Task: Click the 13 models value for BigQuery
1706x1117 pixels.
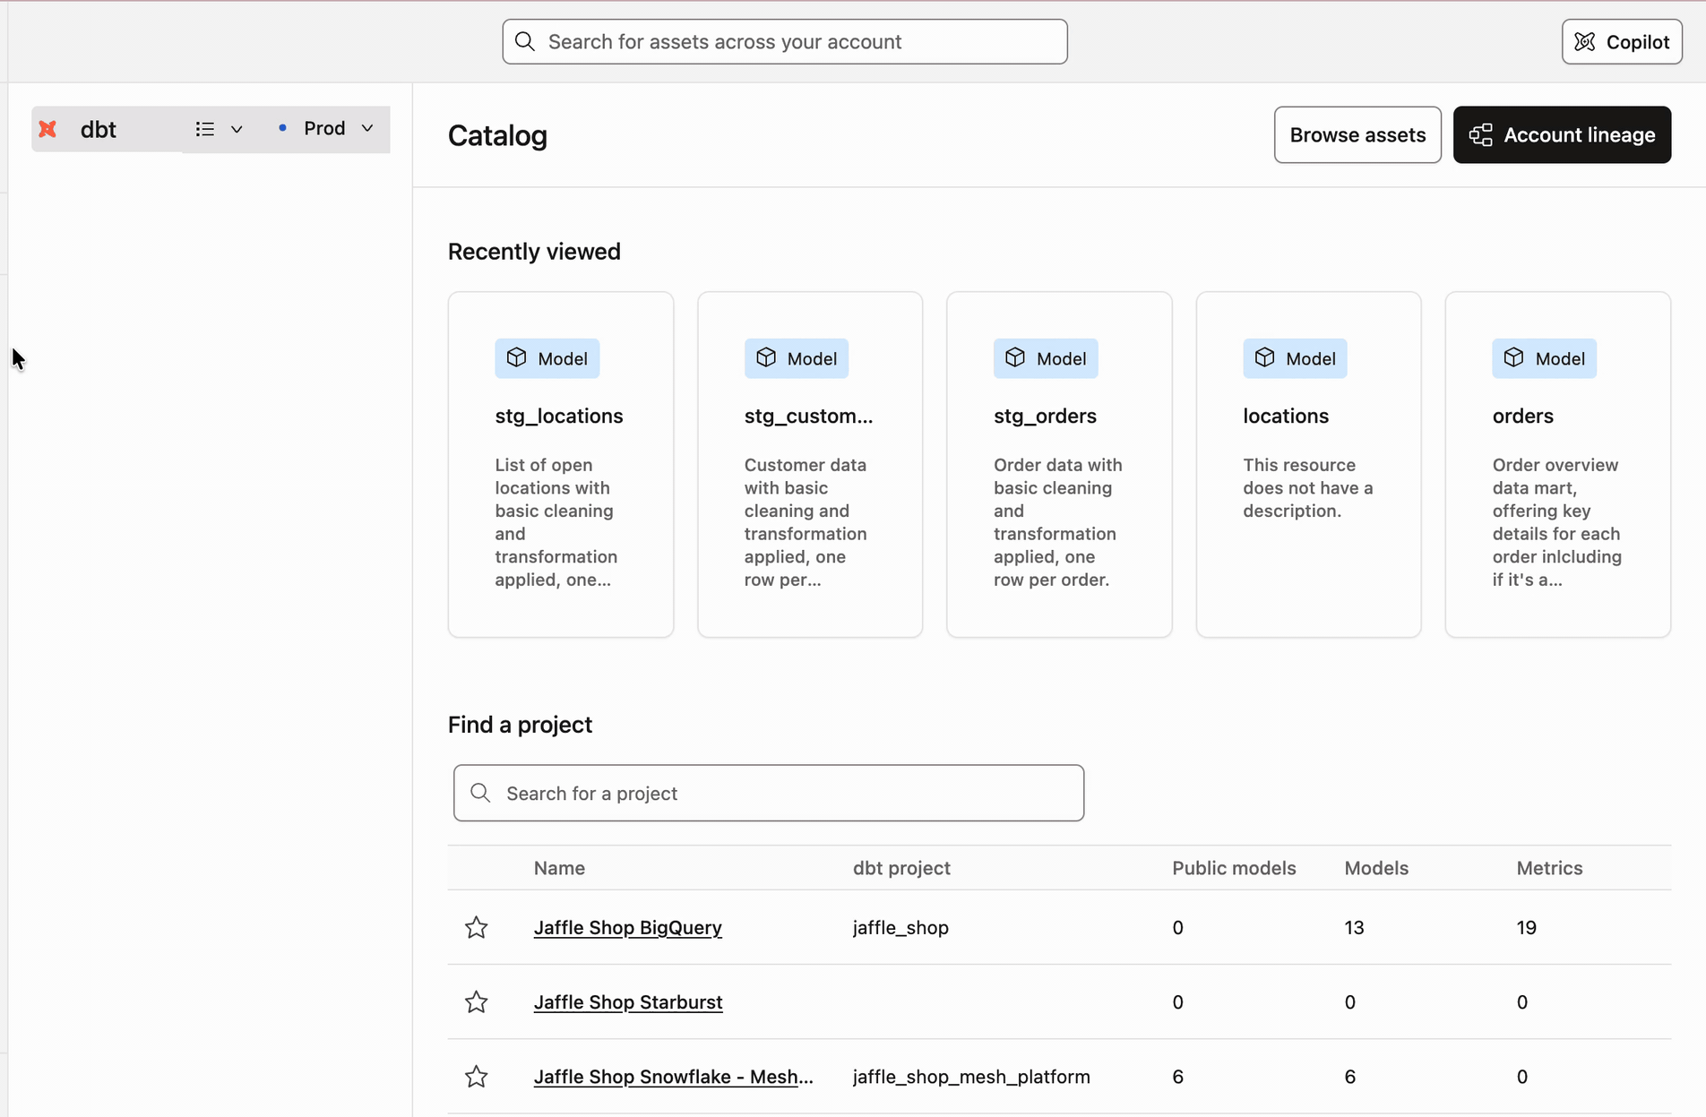Action: click(1354, 927)
